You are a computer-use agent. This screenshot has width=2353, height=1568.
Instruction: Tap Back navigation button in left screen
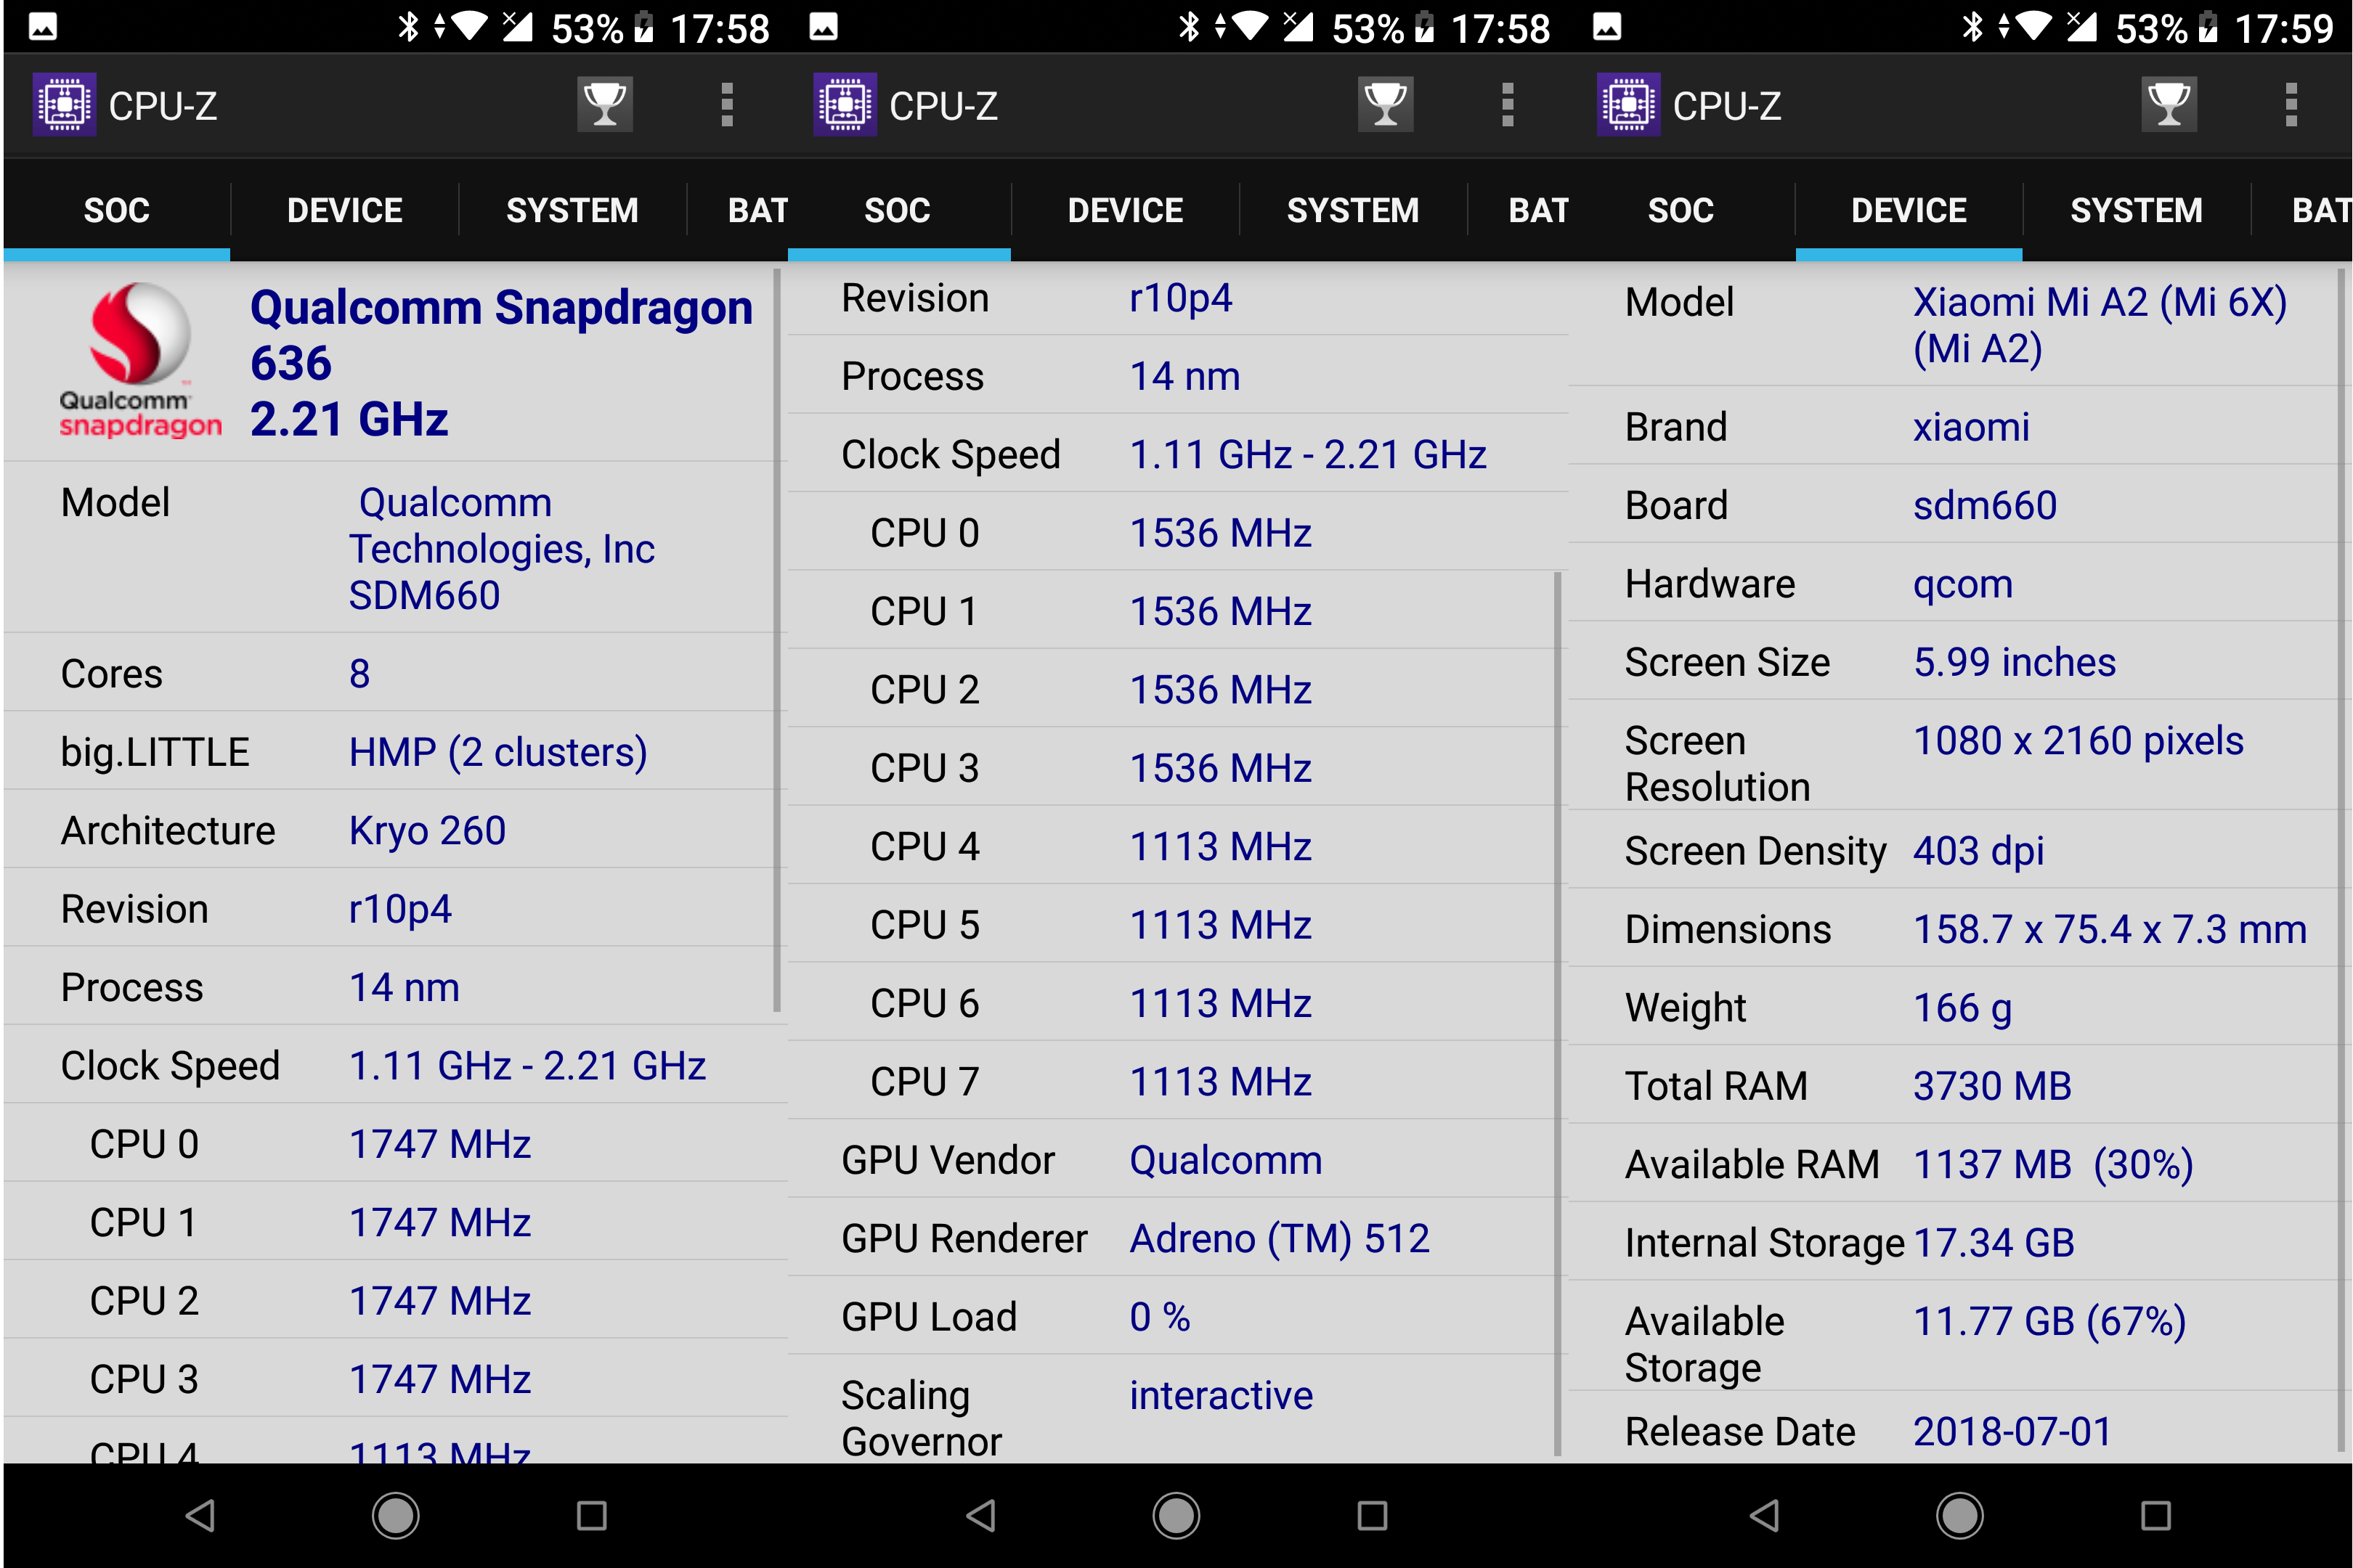[200, 1516]
